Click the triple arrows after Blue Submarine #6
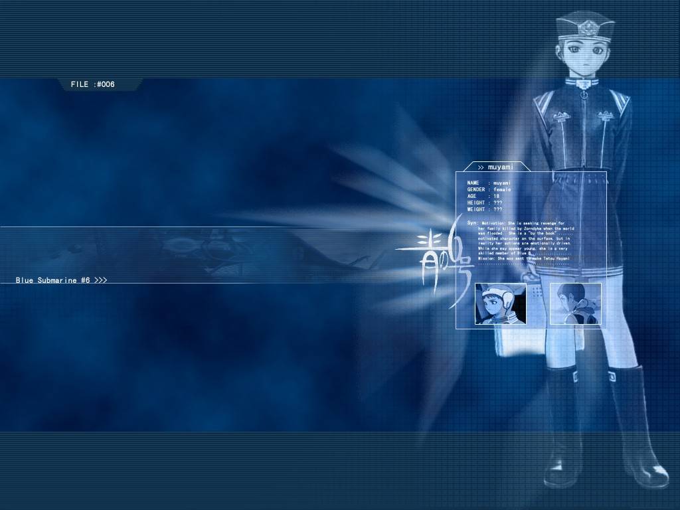Screen dimensions: 680x510 100,280
